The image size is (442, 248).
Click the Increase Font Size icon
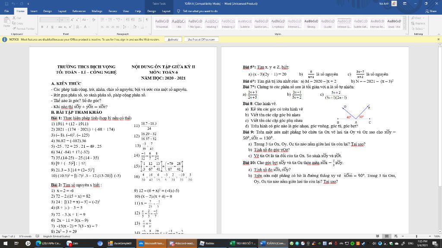[72, 20]
